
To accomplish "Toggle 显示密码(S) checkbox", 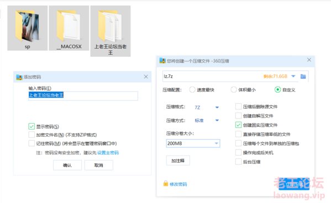I will tap(31, 126).
